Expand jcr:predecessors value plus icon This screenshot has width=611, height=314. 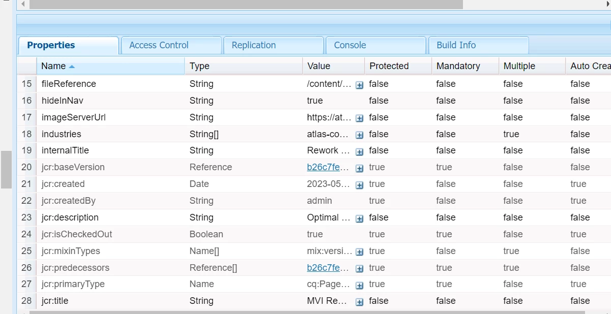[x=359, y=269]
